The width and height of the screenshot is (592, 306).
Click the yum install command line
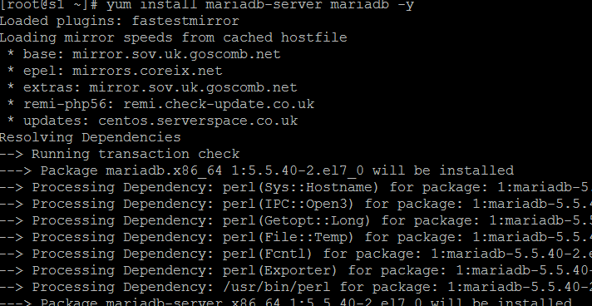point(207,5)
